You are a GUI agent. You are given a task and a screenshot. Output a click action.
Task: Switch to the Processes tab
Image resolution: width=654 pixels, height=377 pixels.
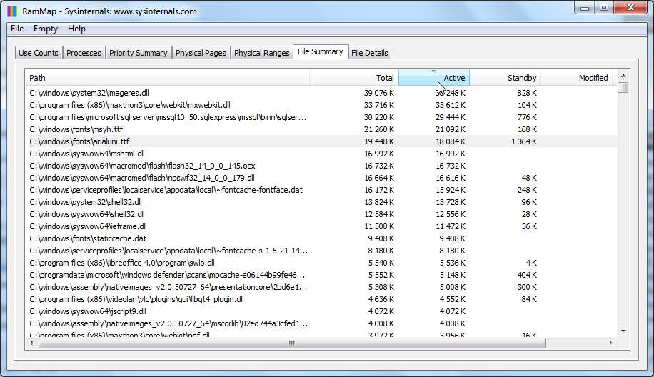coord(84,53)
